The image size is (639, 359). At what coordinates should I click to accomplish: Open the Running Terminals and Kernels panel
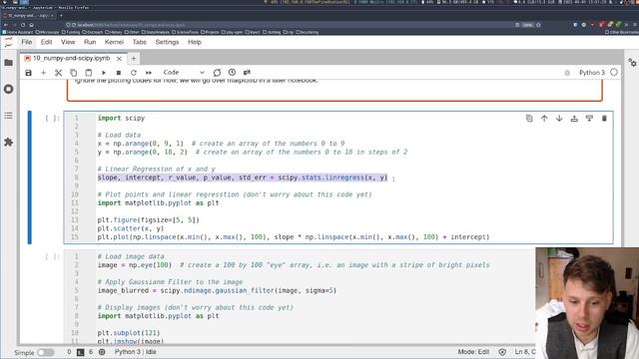click(9, 89)
